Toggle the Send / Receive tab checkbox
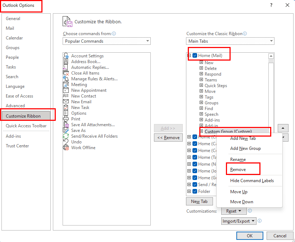Image resolution: width=295 pixels, height=242 pixels. [x=195, y=184]
